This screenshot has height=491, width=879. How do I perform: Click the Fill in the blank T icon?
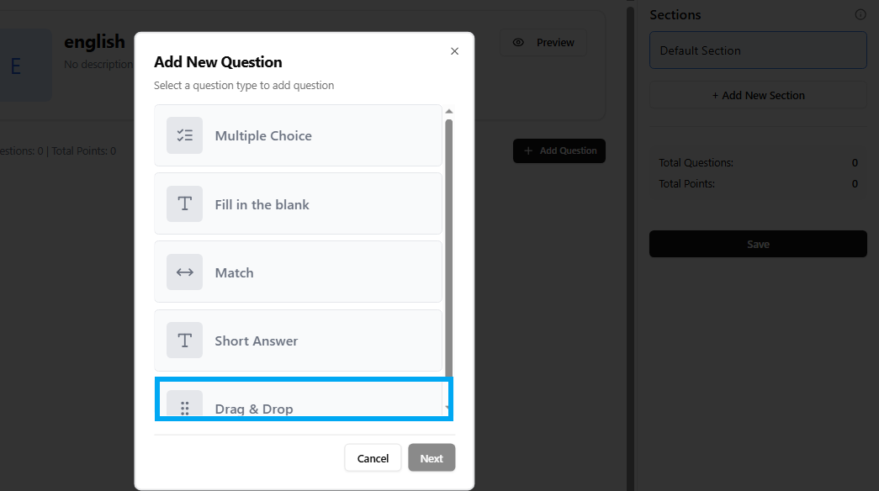tap(184, 204)
